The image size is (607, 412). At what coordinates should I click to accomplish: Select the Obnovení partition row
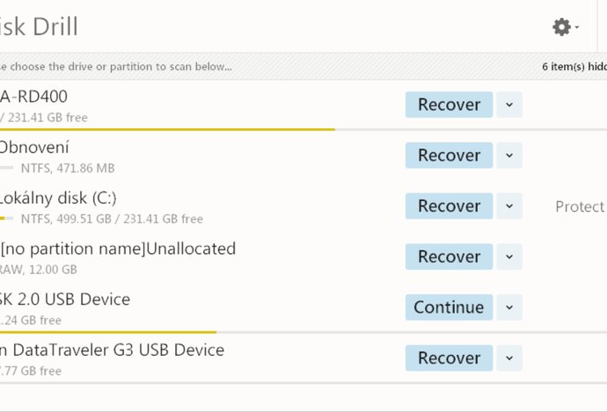click(x=35, y=148)
